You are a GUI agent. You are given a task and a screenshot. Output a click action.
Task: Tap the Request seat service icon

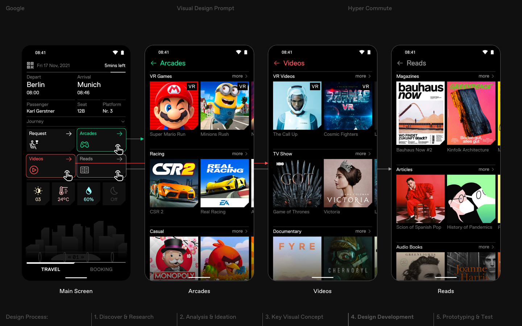[34, 145]
